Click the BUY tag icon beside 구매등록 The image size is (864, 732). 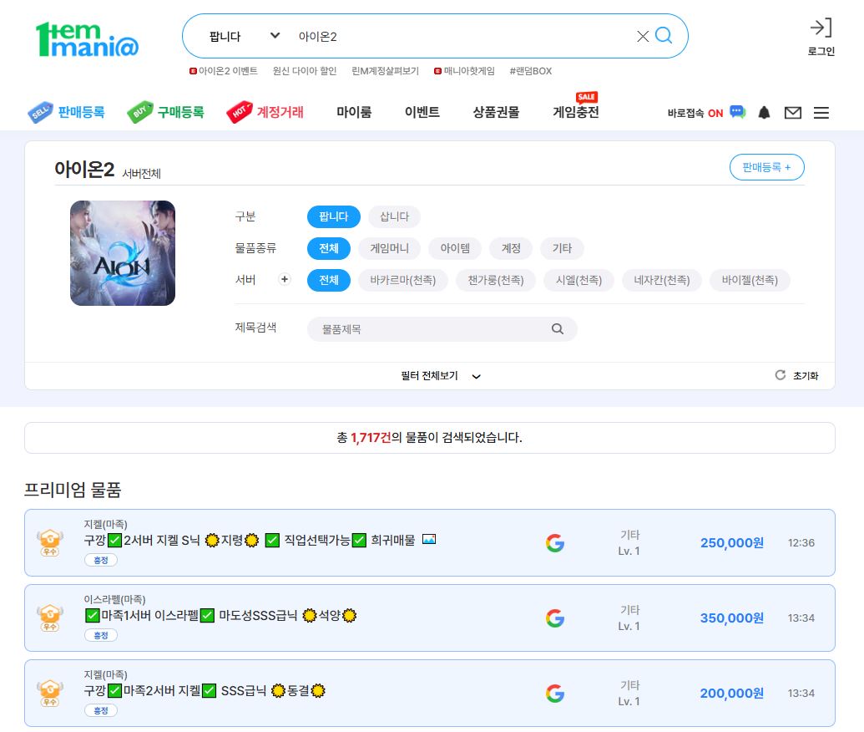(140, 112)
